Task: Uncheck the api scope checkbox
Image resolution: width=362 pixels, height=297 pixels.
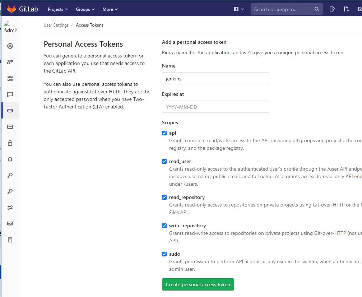Action: pyautogui.click(x=164, y=133)
